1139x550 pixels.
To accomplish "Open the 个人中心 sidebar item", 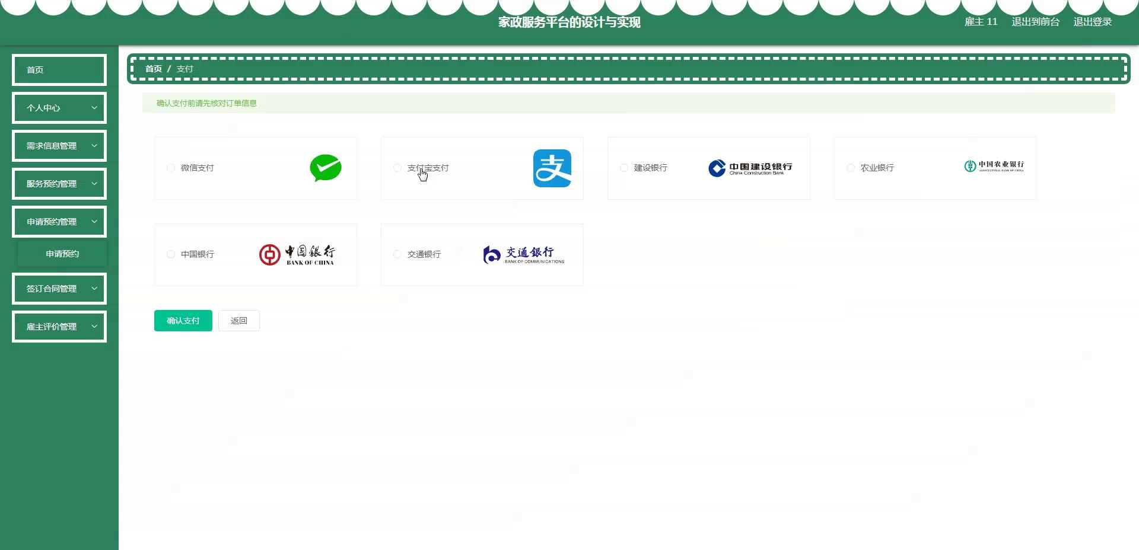I will (59, 108).
